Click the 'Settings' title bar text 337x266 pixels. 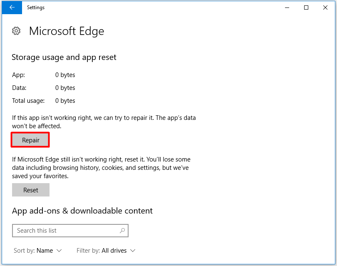[36, 7]
